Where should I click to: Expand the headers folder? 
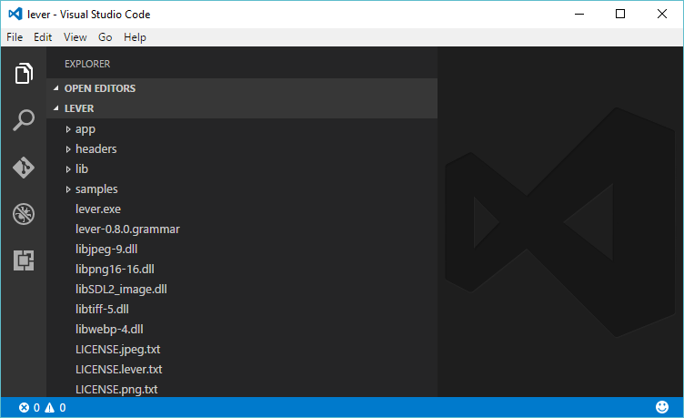click(x=96, y=149)
